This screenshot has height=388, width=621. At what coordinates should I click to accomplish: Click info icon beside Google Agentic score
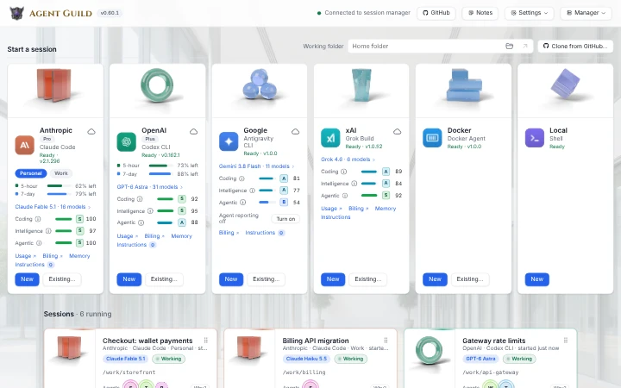click(x=242, y=203)
